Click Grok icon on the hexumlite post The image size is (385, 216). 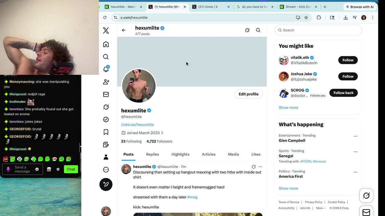[254, 167]
